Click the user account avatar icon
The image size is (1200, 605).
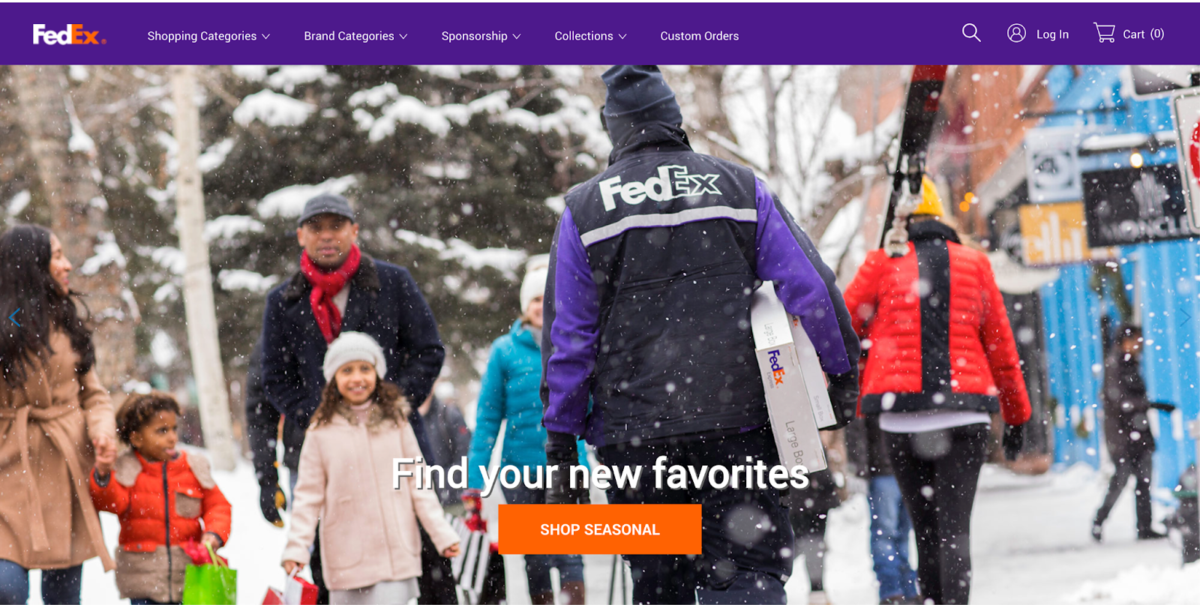tap(1016, 33)
